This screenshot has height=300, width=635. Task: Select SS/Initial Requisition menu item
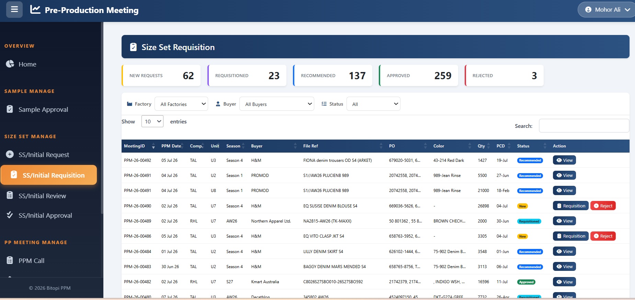[49, 175]
